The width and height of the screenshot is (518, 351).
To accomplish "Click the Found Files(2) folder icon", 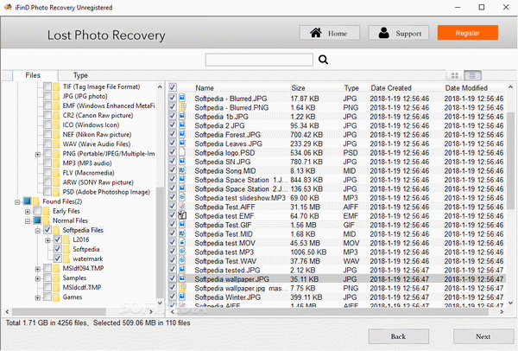I will pyautogui.click(x=36, y=201).
